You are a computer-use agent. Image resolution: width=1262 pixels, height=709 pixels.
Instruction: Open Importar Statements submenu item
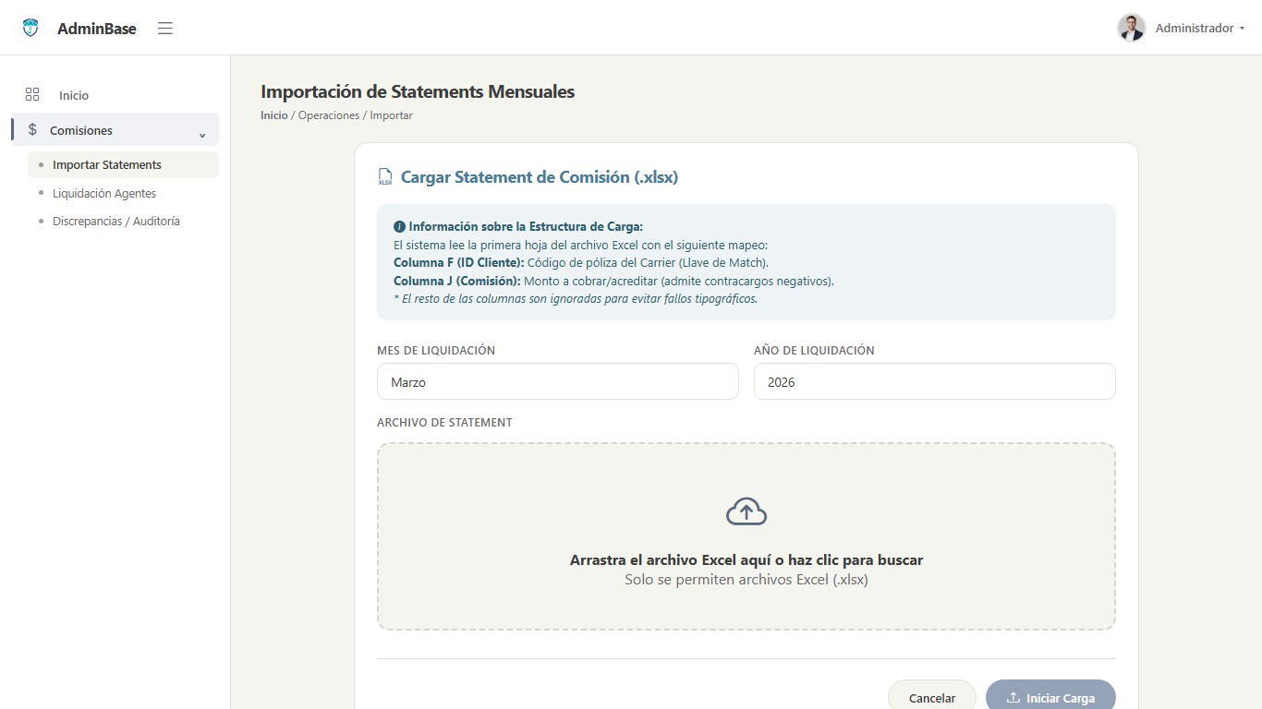(123, 164)
